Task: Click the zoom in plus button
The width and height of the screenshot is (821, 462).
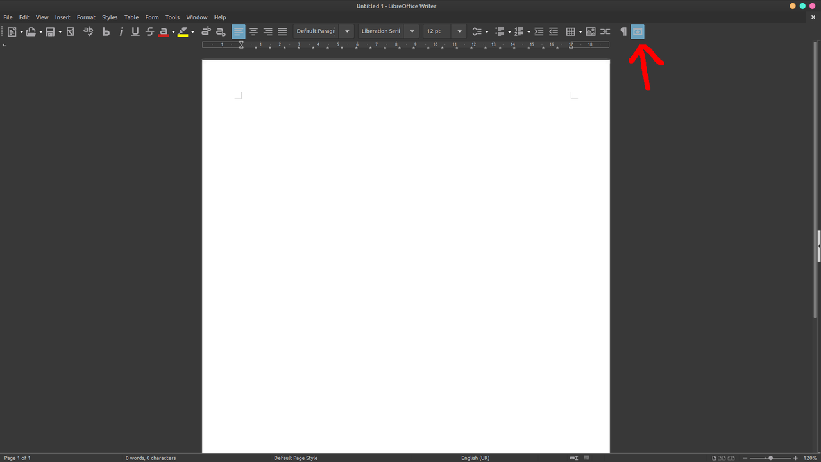Action: click(x=796, y=458)
